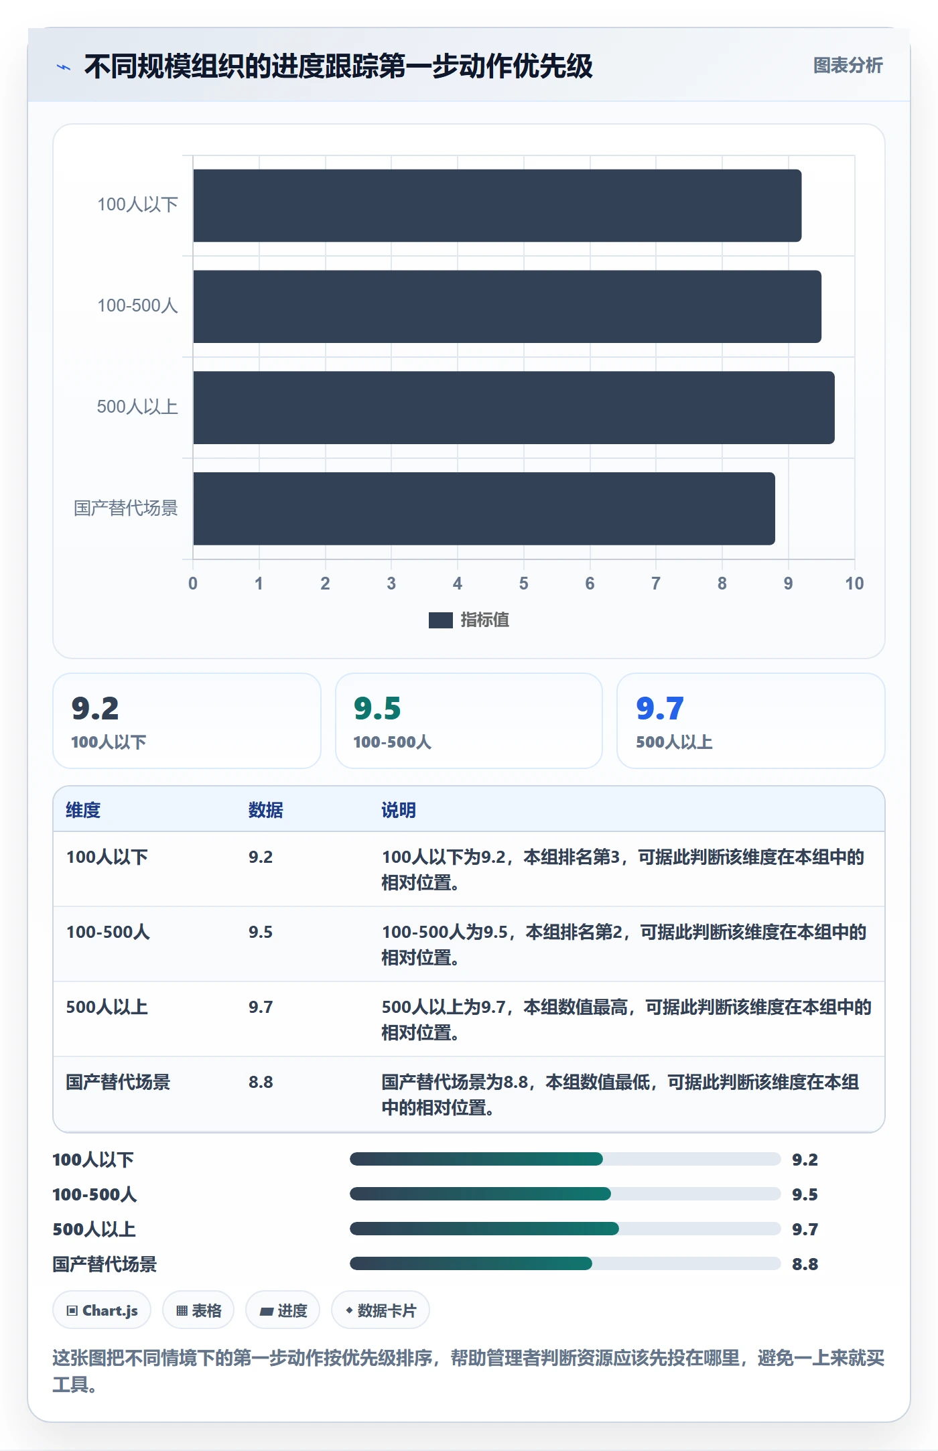Click the 8.8 value beside the progress bar

805,1264
